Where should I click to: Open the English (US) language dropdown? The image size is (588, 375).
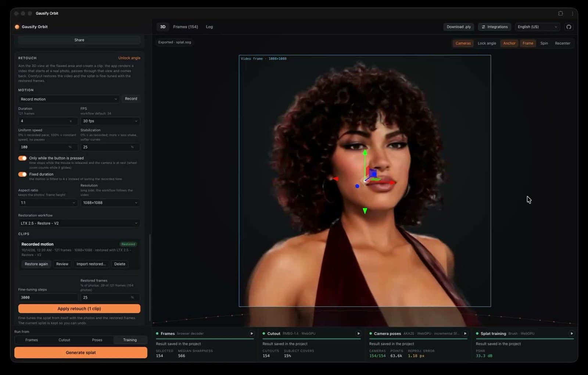point(537,27)
